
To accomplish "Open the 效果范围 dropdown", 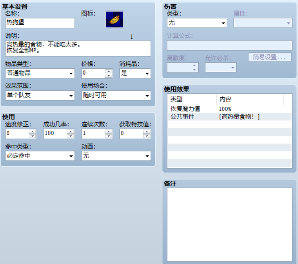I will 40,96.
